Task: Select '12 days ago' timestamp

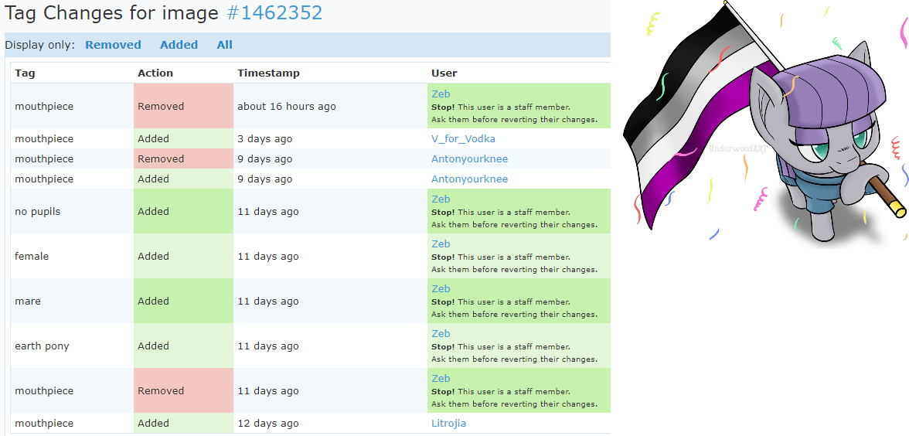Action: pyautogui.click(x=268, y=424)
